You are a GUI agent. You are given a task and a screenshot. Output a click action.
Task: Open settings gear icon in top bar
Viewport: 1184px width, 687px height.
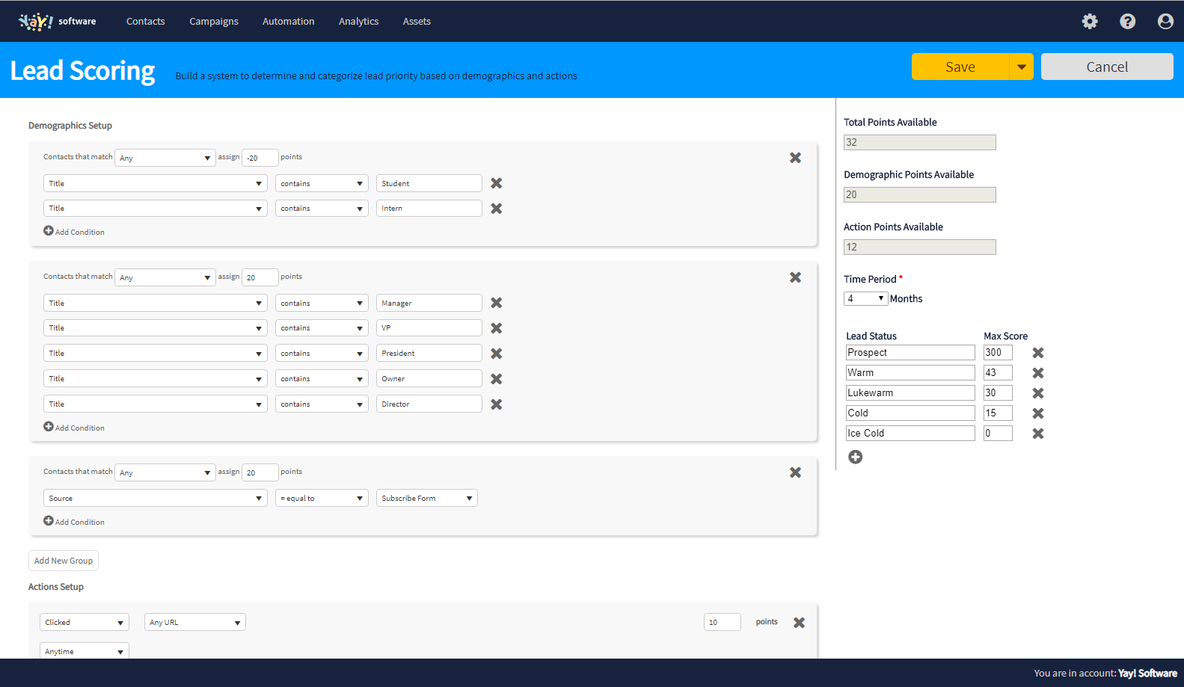pos(1090,22)
